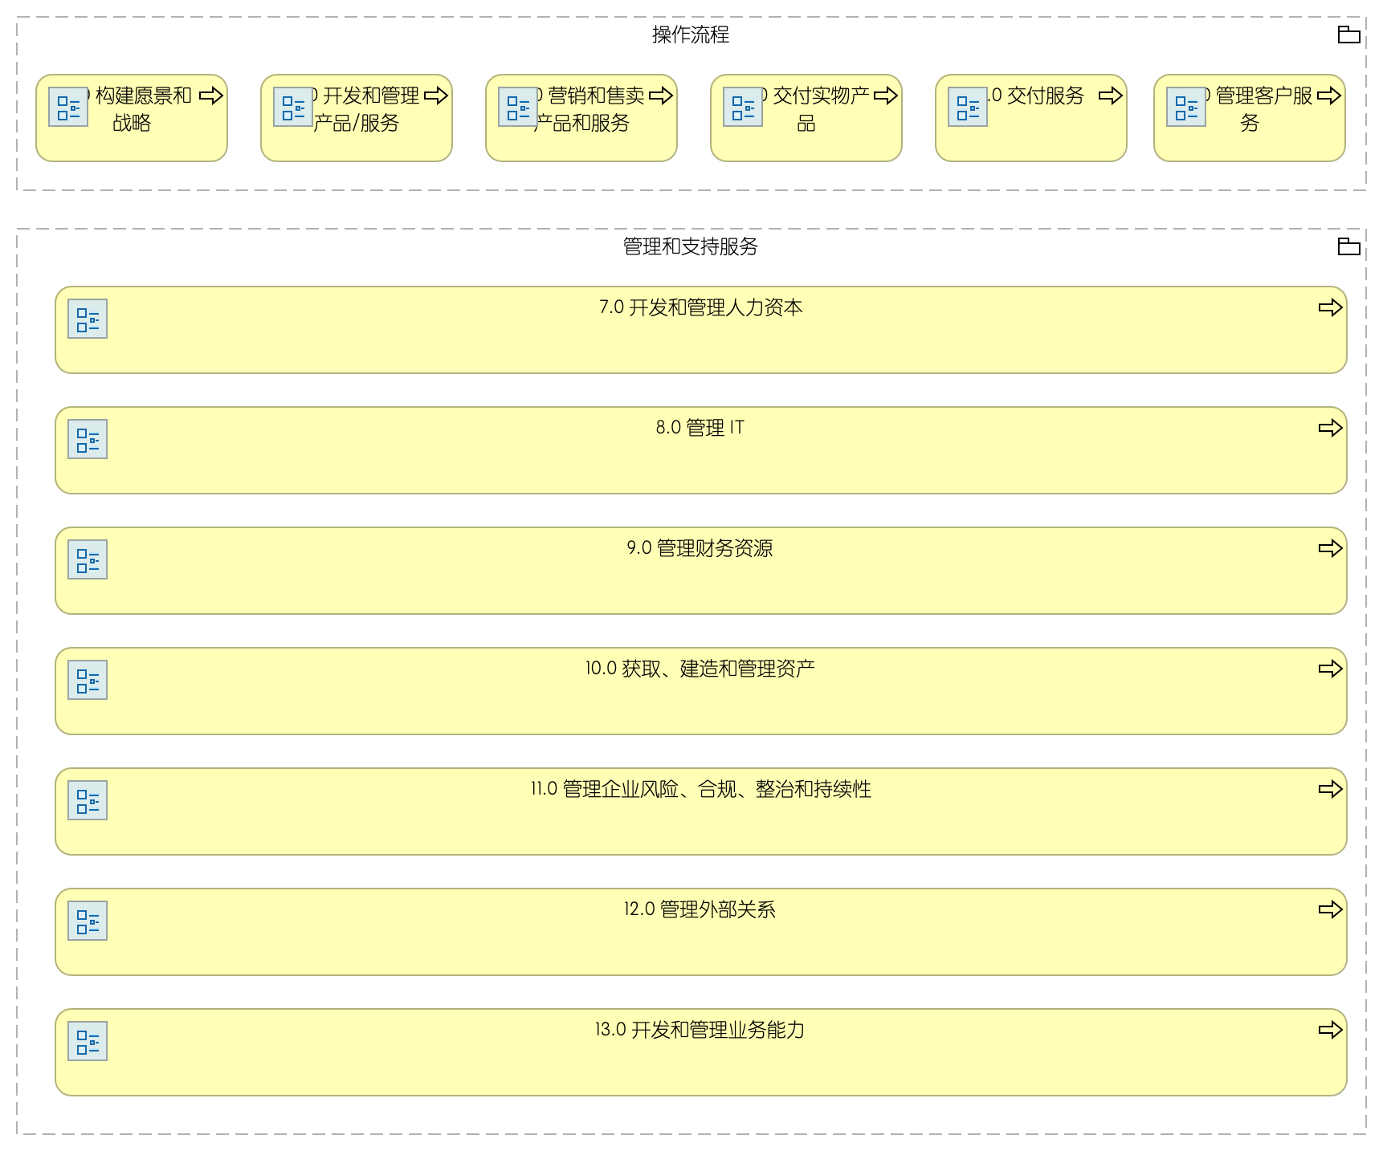Select the 交付实物产品 label text
1383x1151 pixels.
(x=815, y=109)
